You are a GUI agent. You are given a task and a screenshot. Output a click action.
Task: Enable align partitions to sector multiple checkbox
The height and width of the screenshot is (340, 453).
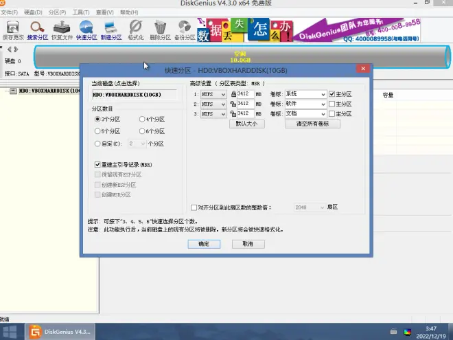coord(194,207)
